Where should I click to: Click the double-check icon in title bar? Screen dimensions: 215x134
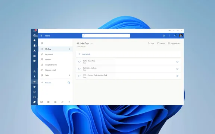[x=169, y=31]
